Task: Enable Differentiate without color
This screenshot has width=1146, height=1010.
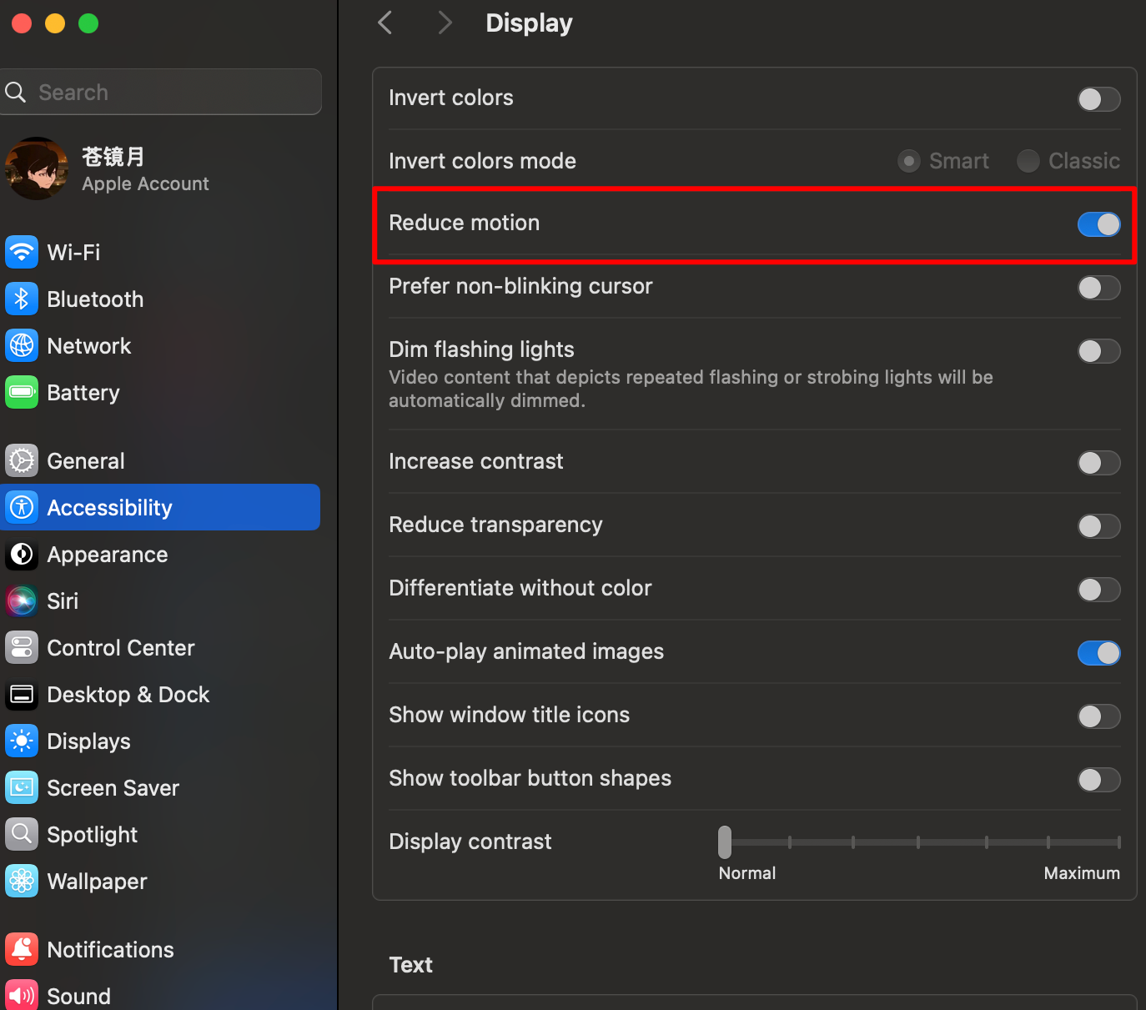Action: point(1098,590)
